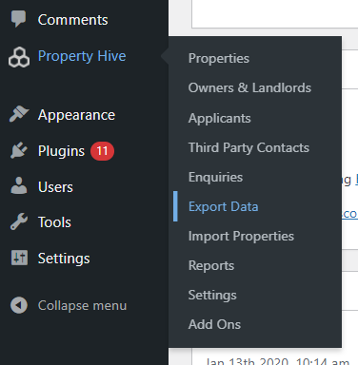Open Properties in the Property Hive submenu
358x365 pixels.
pos(219,58)
